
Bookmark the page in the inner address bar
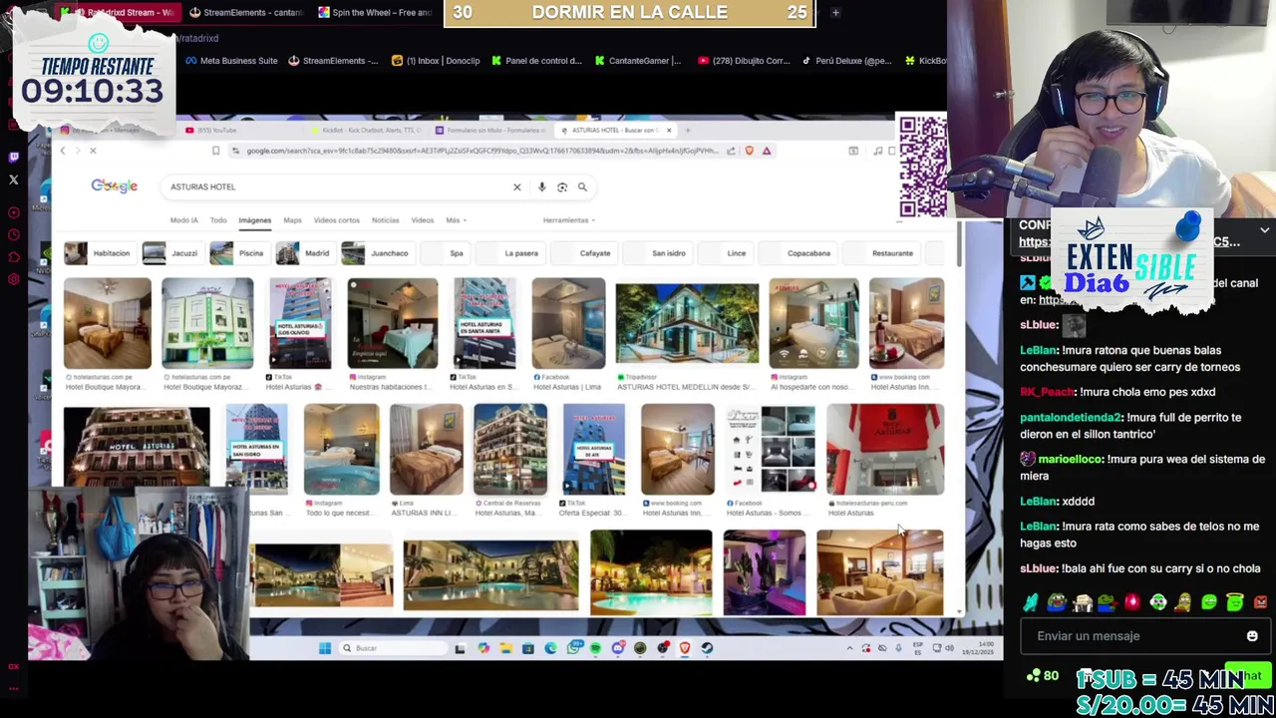click(x=215, y=151)
